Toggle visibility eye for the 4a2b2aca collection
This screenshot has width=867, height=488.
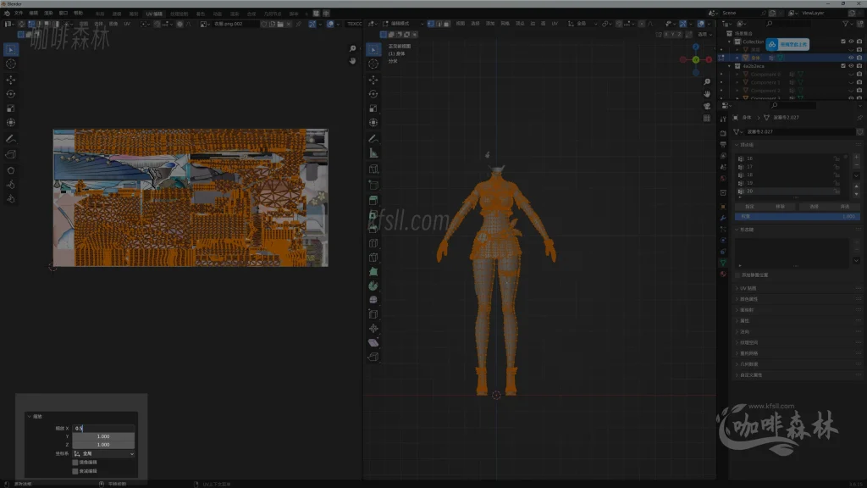click(851, 66)
